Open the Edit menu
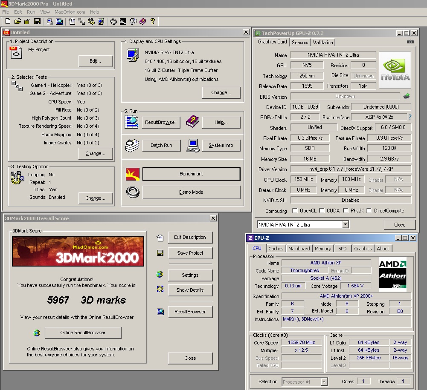This screenshot has height=390, width=427. tap(18, 12)
